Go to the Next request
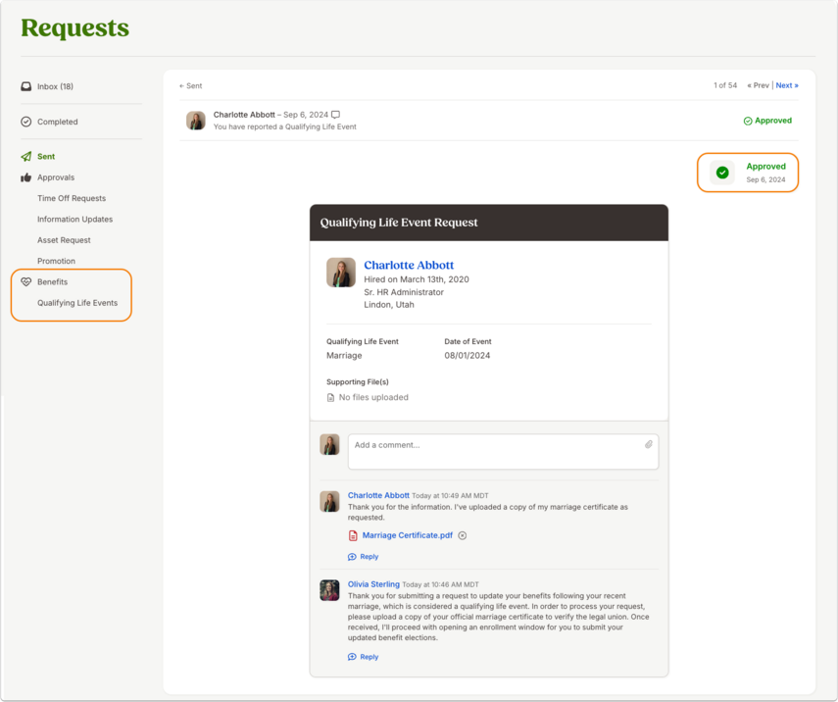This screenshot has width=838, height=702. coord(787,85)
